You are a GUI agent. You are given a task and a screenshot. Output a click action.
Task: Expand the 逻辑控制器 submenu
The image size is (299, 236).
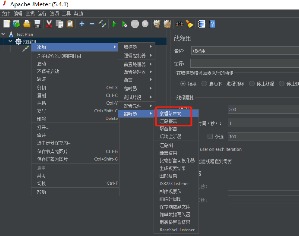coord(136,56)
